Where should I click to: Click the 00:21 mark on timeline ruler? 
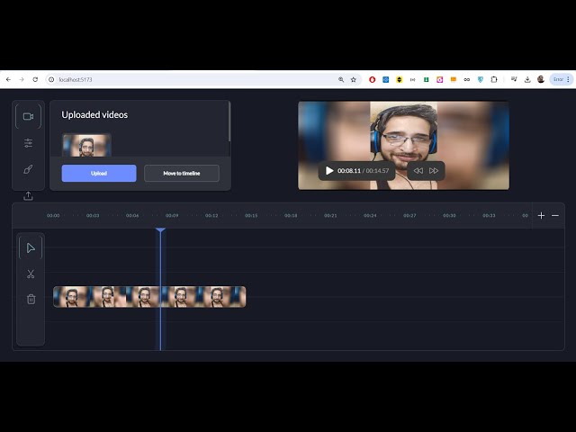[330, 216]
